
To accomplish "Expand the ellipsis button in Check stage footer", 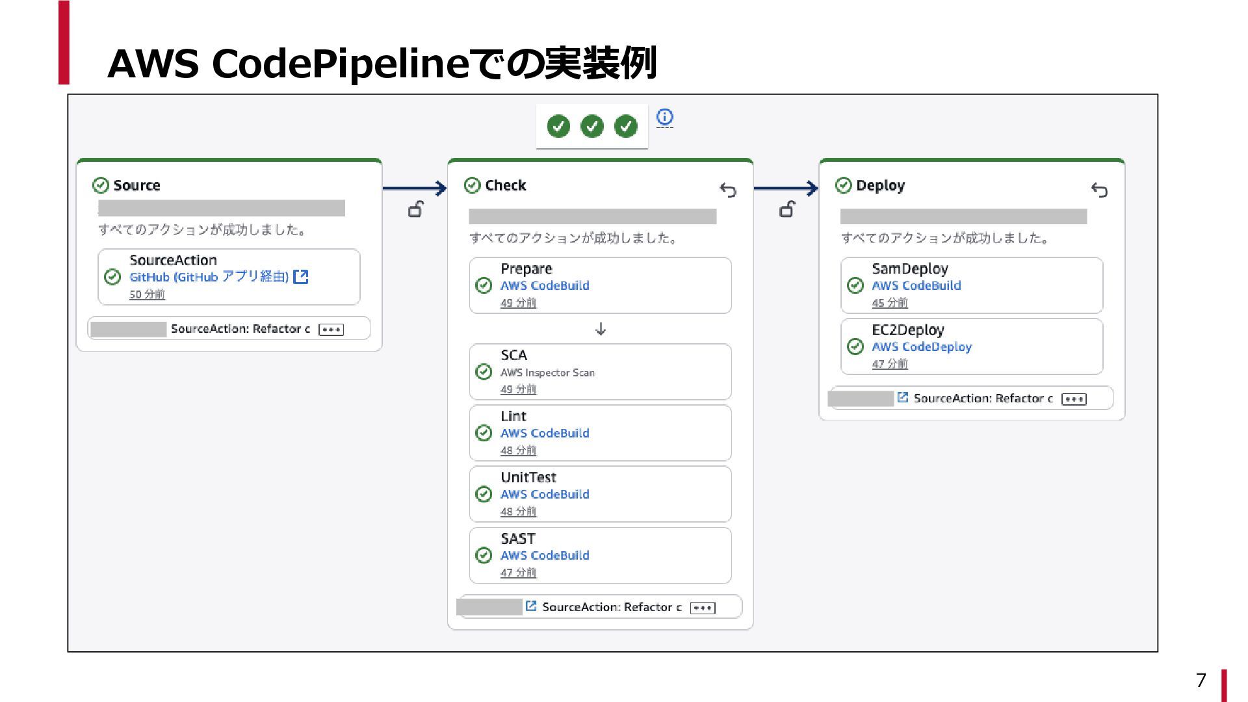I will 703,608.
